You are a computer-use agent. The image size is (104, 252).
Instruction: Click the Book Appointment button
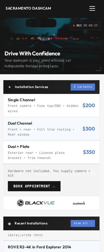click(34, 186)
